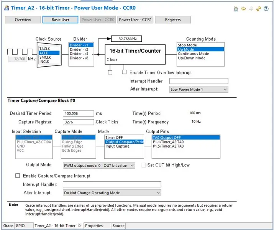Open the PWM output mode dropdown

99,166
